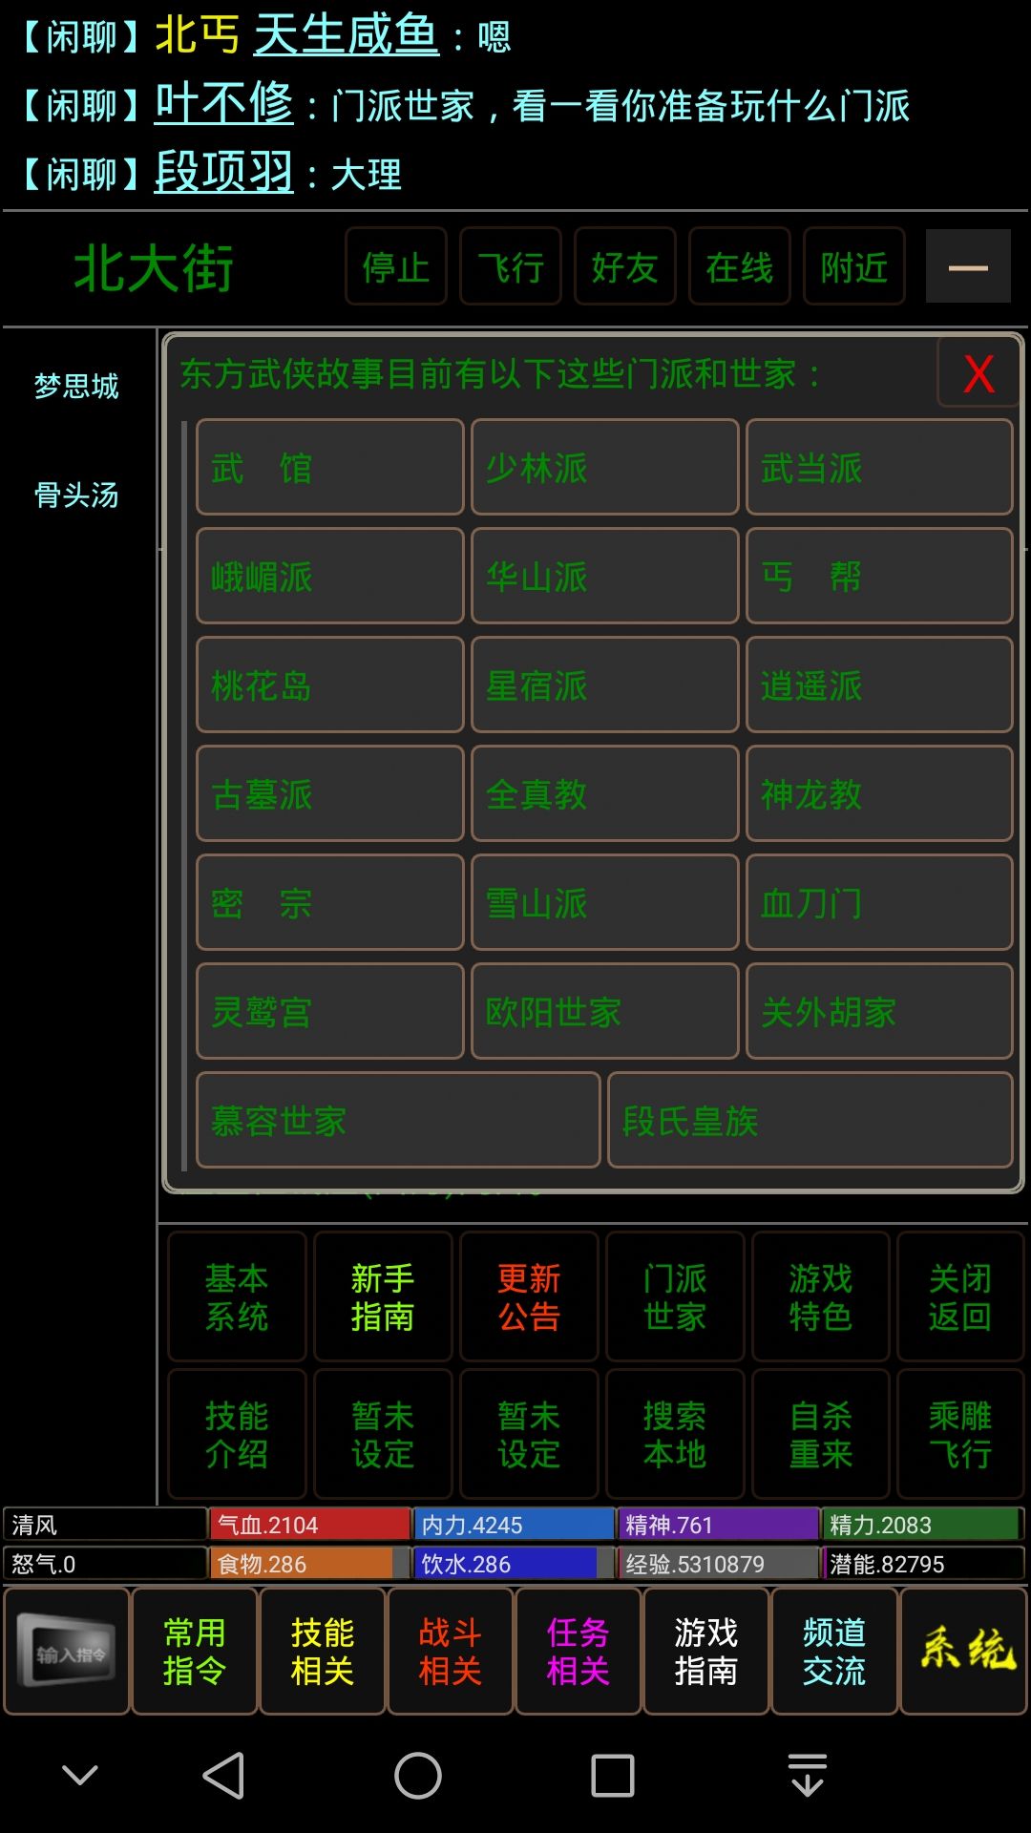Tap the 北大街 location title
The height and width of the screenshot is (1833, 1031).
click(154, 267)
